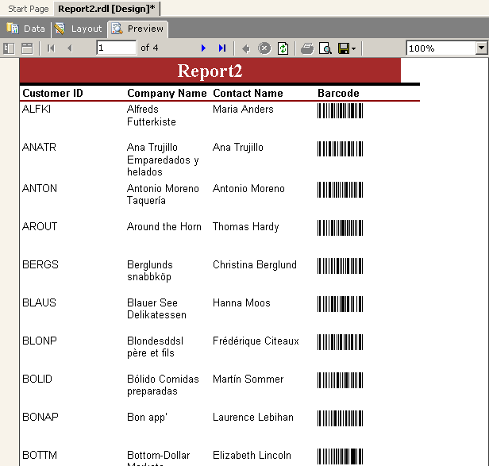The image size is (489, 466).
Task: Refresh the report preview
Action: pos(283,48)
